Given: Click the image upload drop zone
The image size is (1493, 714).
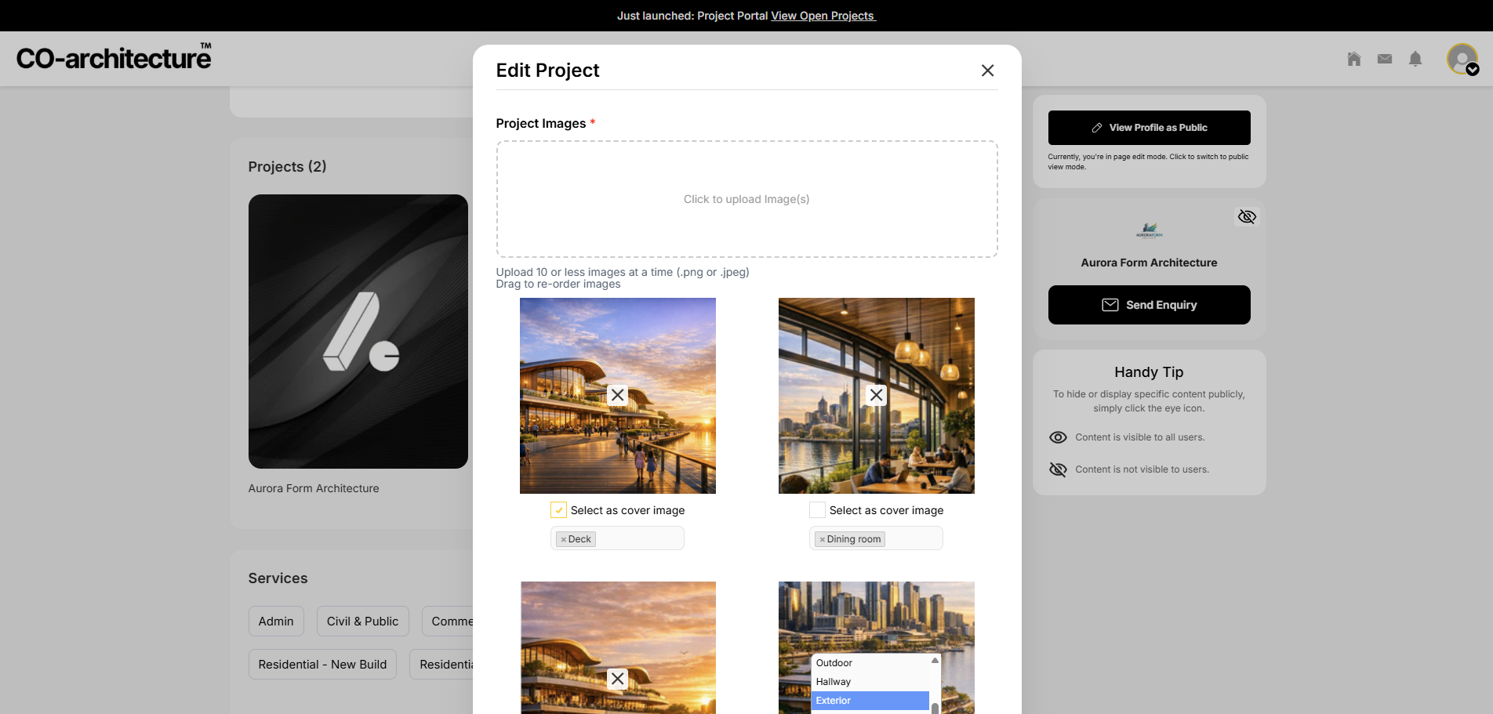Looking at the screenshot, I should tap(746, 199).
